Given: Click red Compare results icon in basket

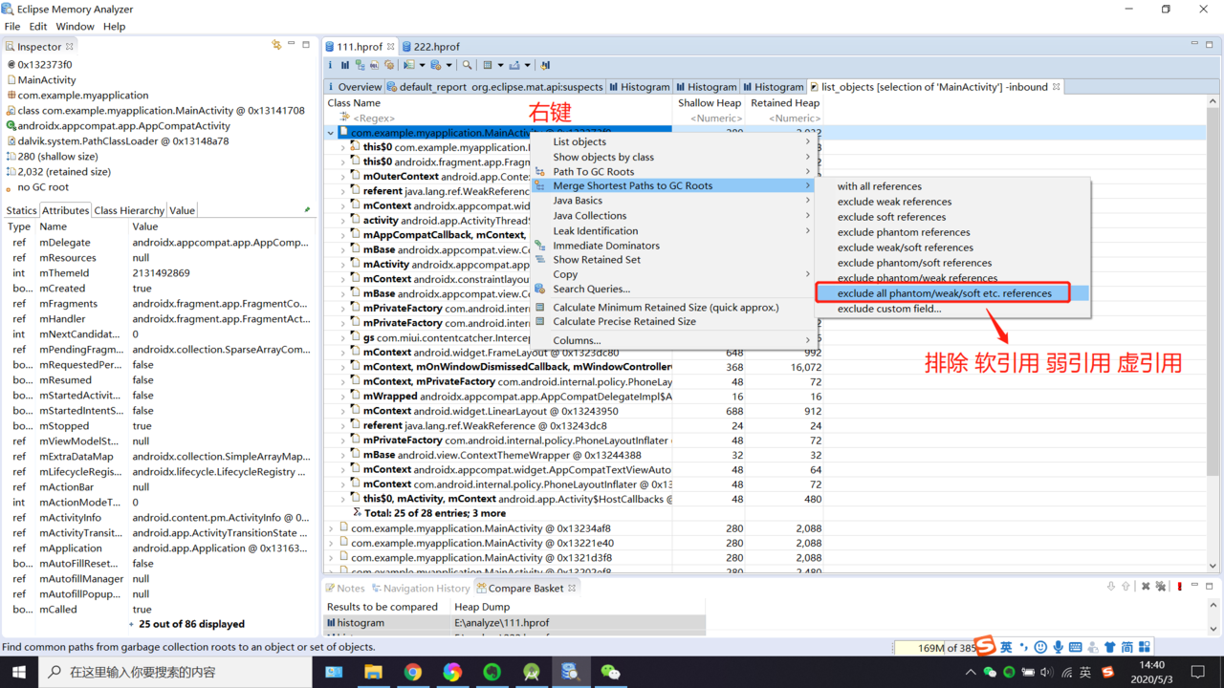Looking at the screenshot, I should point(1180,586).
